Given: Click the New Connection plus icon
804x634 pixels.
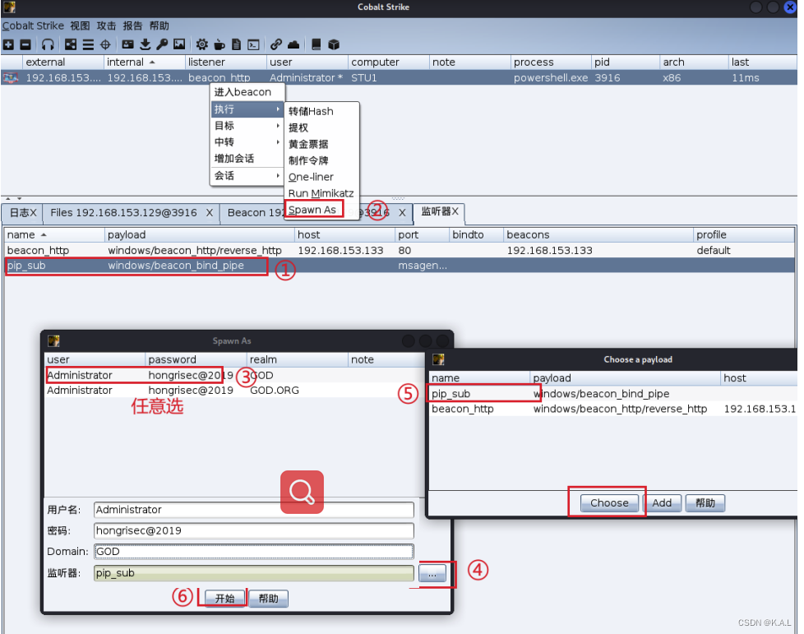Looking at the screenshot, I should [9, 44].
